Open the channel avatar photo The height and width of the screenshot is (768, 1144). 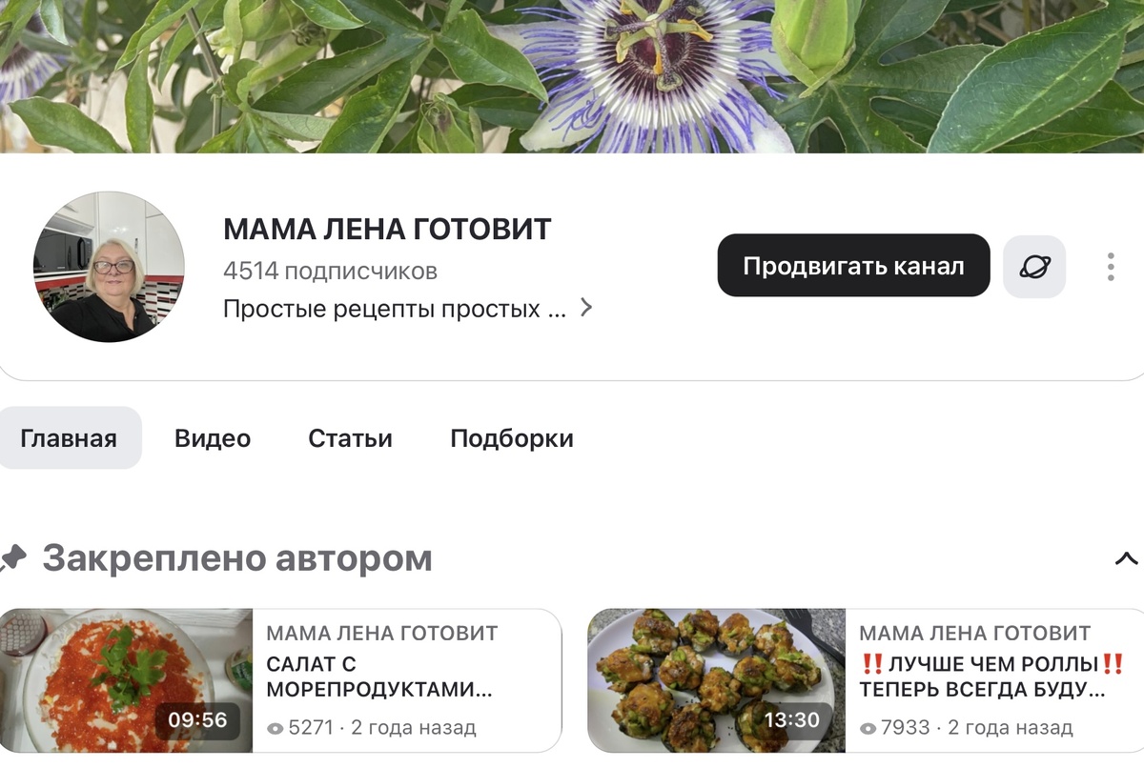tap(109, 267)
